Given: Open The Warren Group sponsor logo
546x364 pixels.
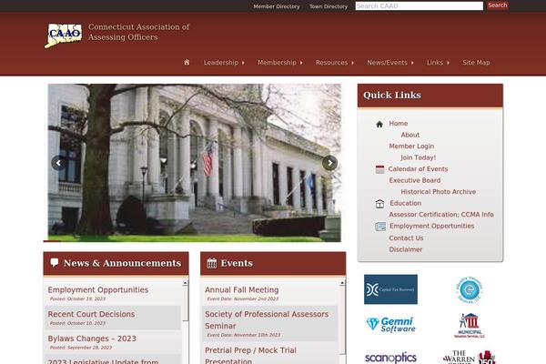Looking at the screenshot, I should [x=469, y=357].
